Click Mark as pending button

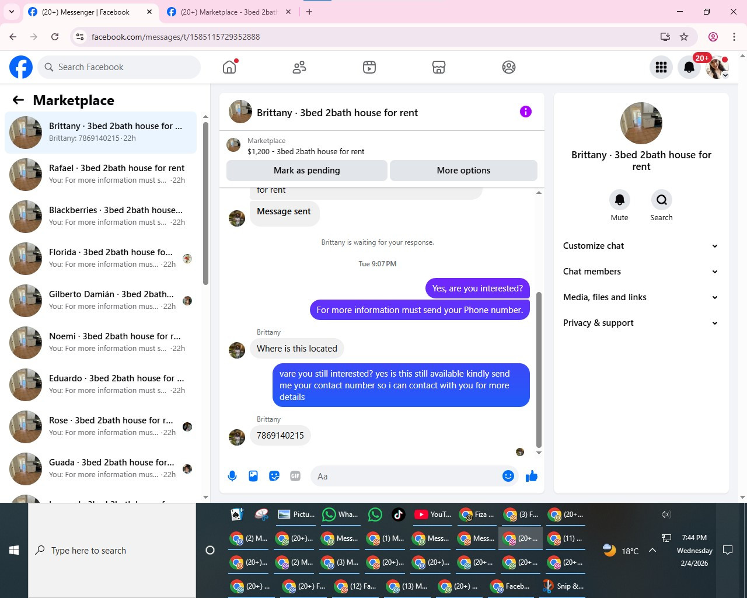click(307, 171)
